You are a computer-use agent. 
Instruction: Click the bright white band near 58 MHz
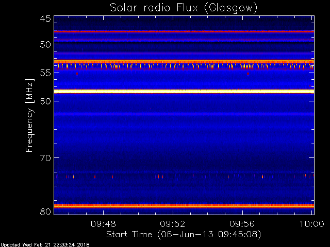tap(184, 92)
